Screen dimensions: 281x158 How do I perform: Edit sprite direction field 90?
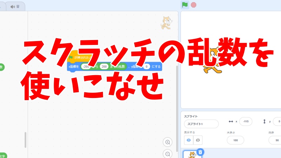(275, 140)
